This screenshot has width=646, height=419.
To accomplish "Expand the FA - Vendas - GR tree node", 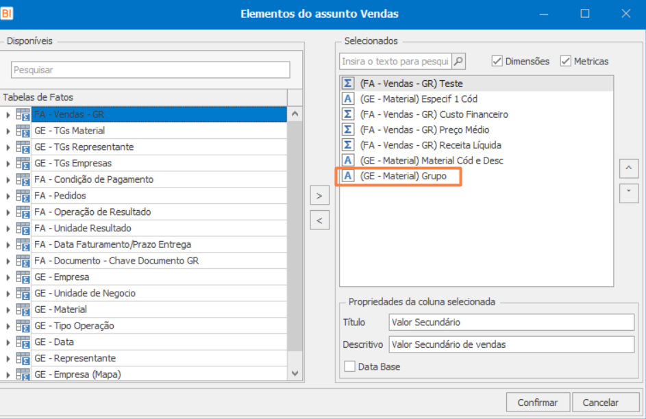I will tap(8, 114).
